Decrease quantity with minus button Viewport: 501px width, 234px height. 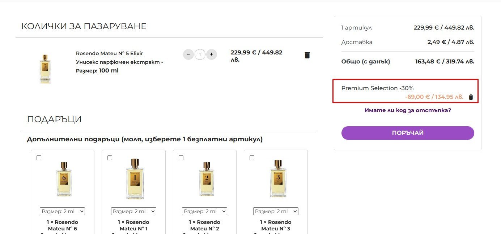[188, 55]
